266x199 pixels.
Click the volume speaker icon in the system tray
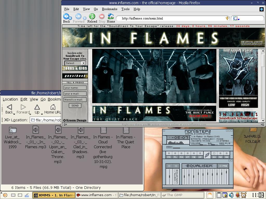(231, 195)
